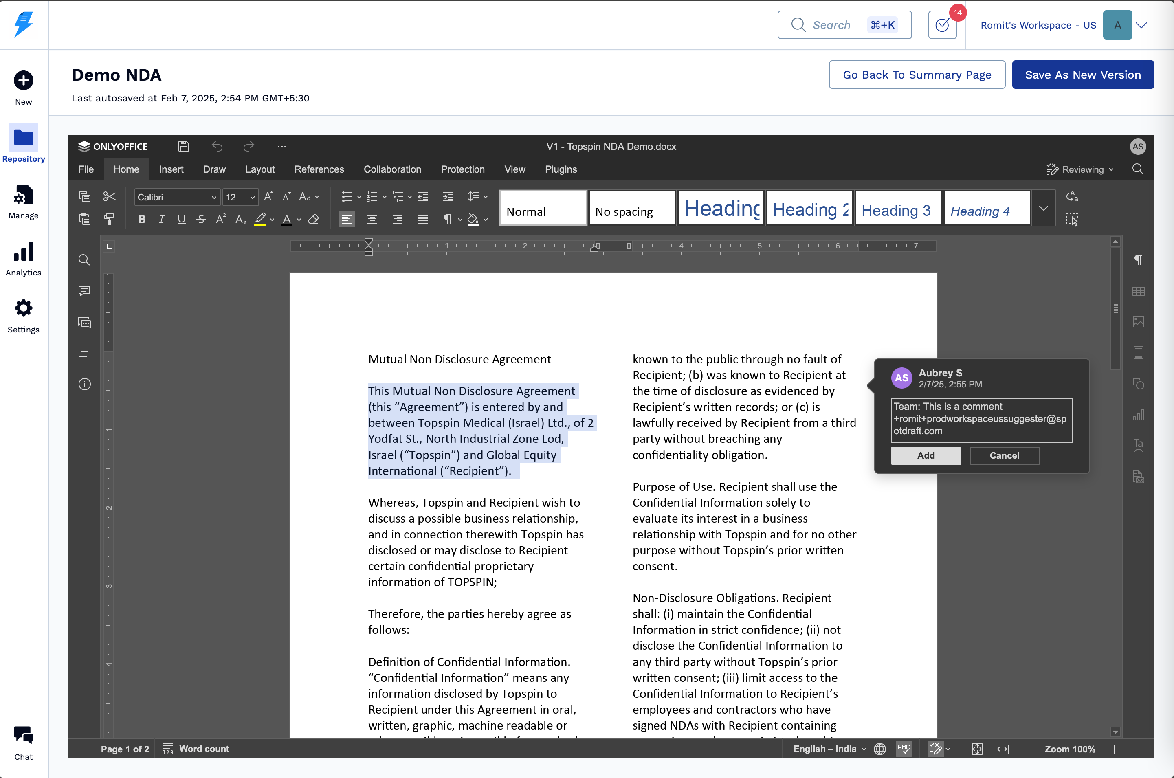The width and height of the screenshot is (1174, 778).
Task: Decrement the font size
Action: 286,196
